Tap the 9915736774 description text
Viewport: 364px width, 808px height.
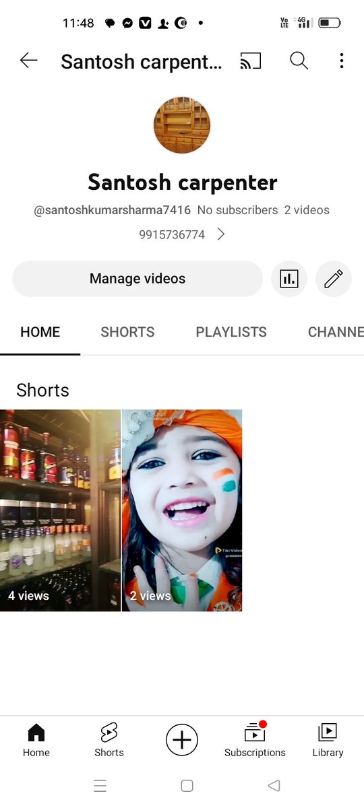[172, 234]
